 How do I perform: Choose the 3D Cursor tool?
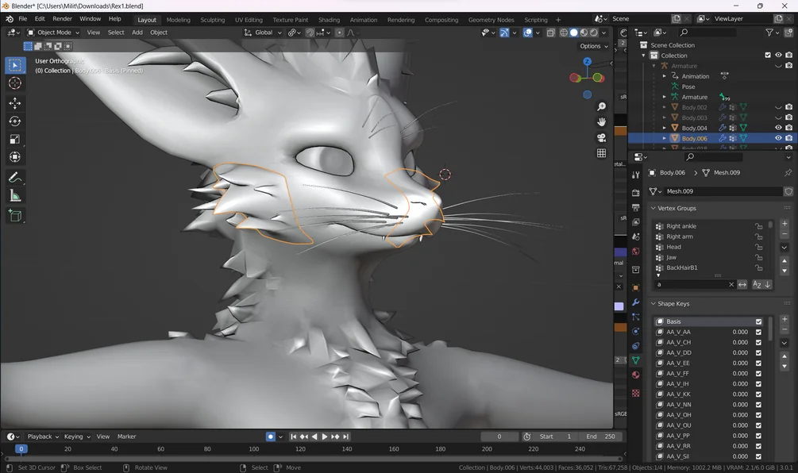point(15,83)
